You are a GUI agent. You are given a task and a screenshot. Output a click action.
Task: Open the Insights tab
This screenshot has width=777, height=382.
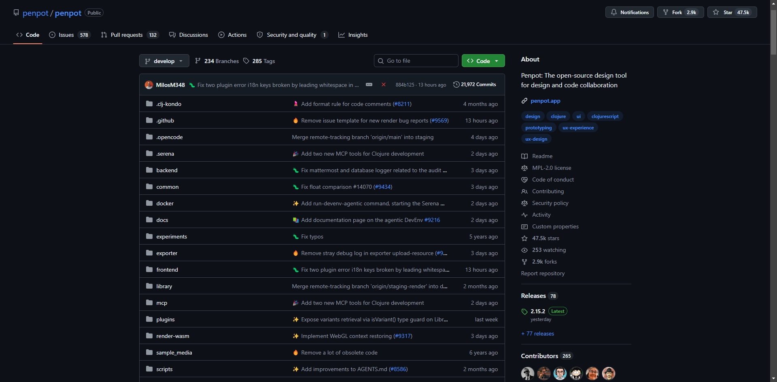click(353, 35)
